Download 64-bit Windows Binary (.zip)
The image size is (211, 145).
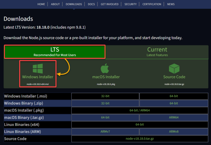click(x=174, y=103)
